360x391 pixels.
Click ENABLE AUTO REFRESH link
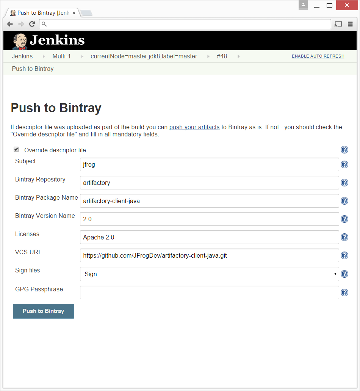click(x=318, y=56)
